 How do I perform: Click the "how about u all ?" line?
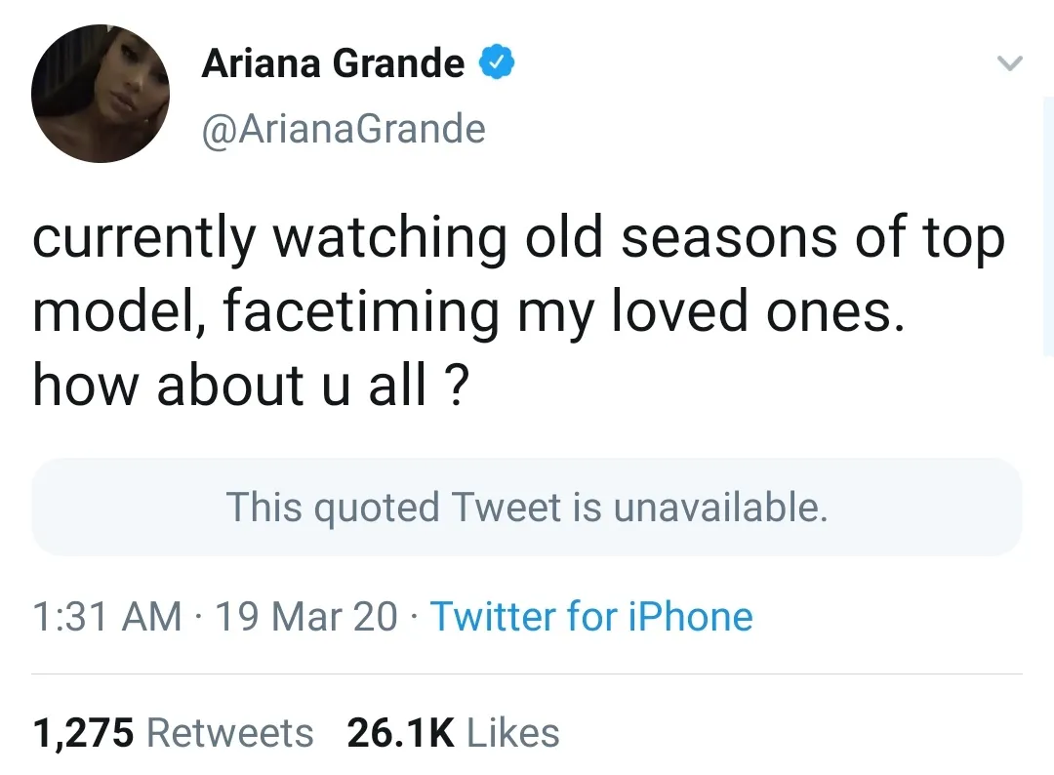coord(248,387)
